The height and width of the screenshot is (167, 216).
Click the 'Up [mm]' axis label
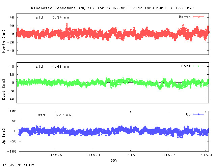coord(4,136)
